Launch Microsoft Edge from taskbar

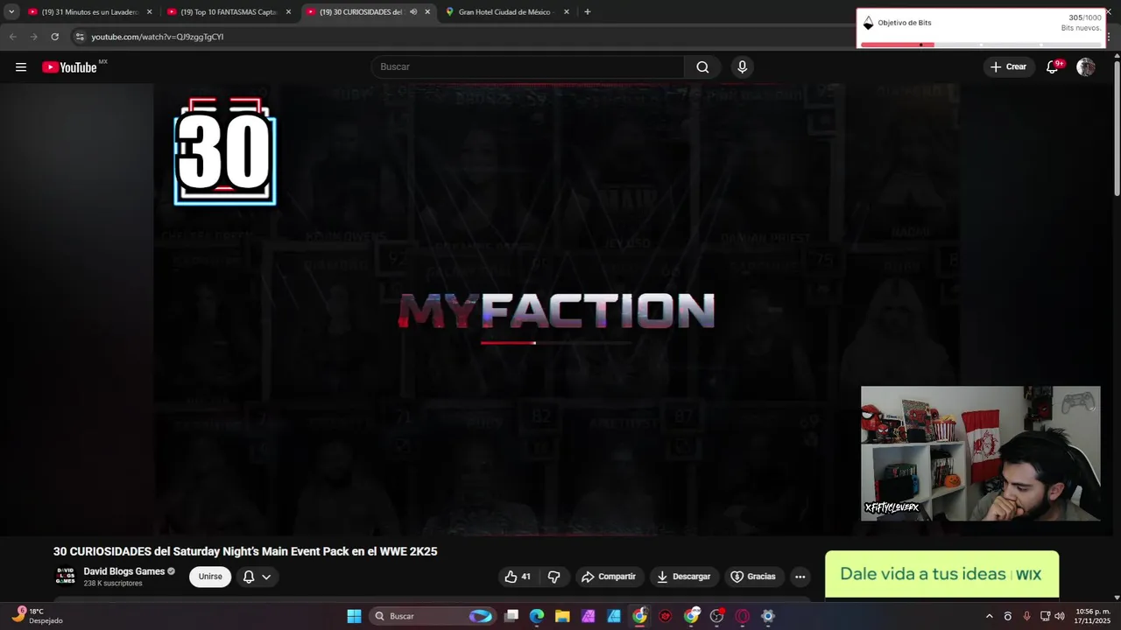tap(537, 616)
